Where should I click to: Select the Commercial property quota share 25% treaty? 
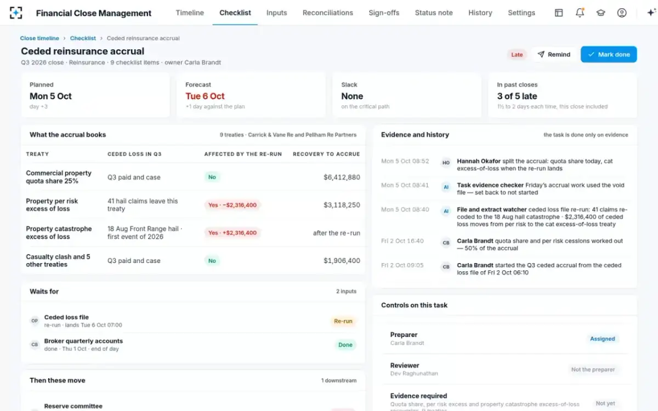coord(59,177)
